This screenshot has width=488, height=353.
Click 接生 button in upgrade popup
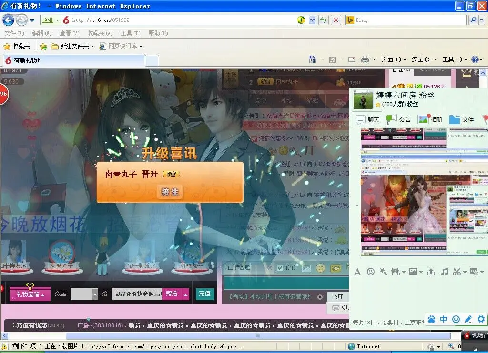170,192
